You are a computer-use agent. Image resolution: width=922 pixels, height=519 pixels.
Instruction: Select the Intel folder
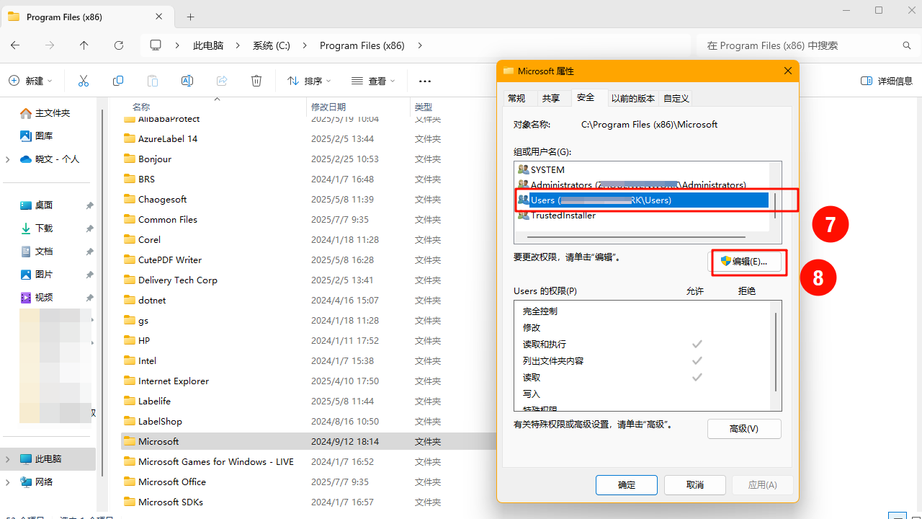tap(147, 360)
